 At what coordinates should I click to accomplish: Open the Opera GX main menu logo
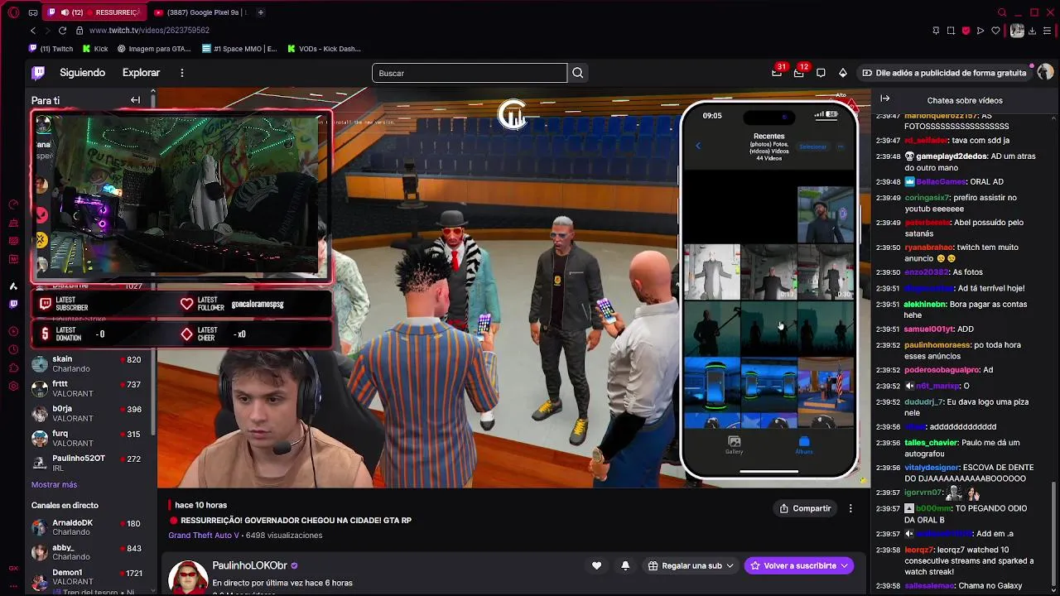[13, 12]
